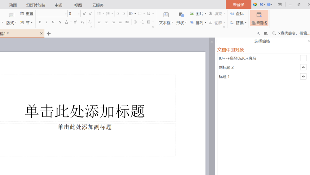The width and height of the screenshot is (310, 175).
Task: Click the search magnifier icon
Action: 274,33
